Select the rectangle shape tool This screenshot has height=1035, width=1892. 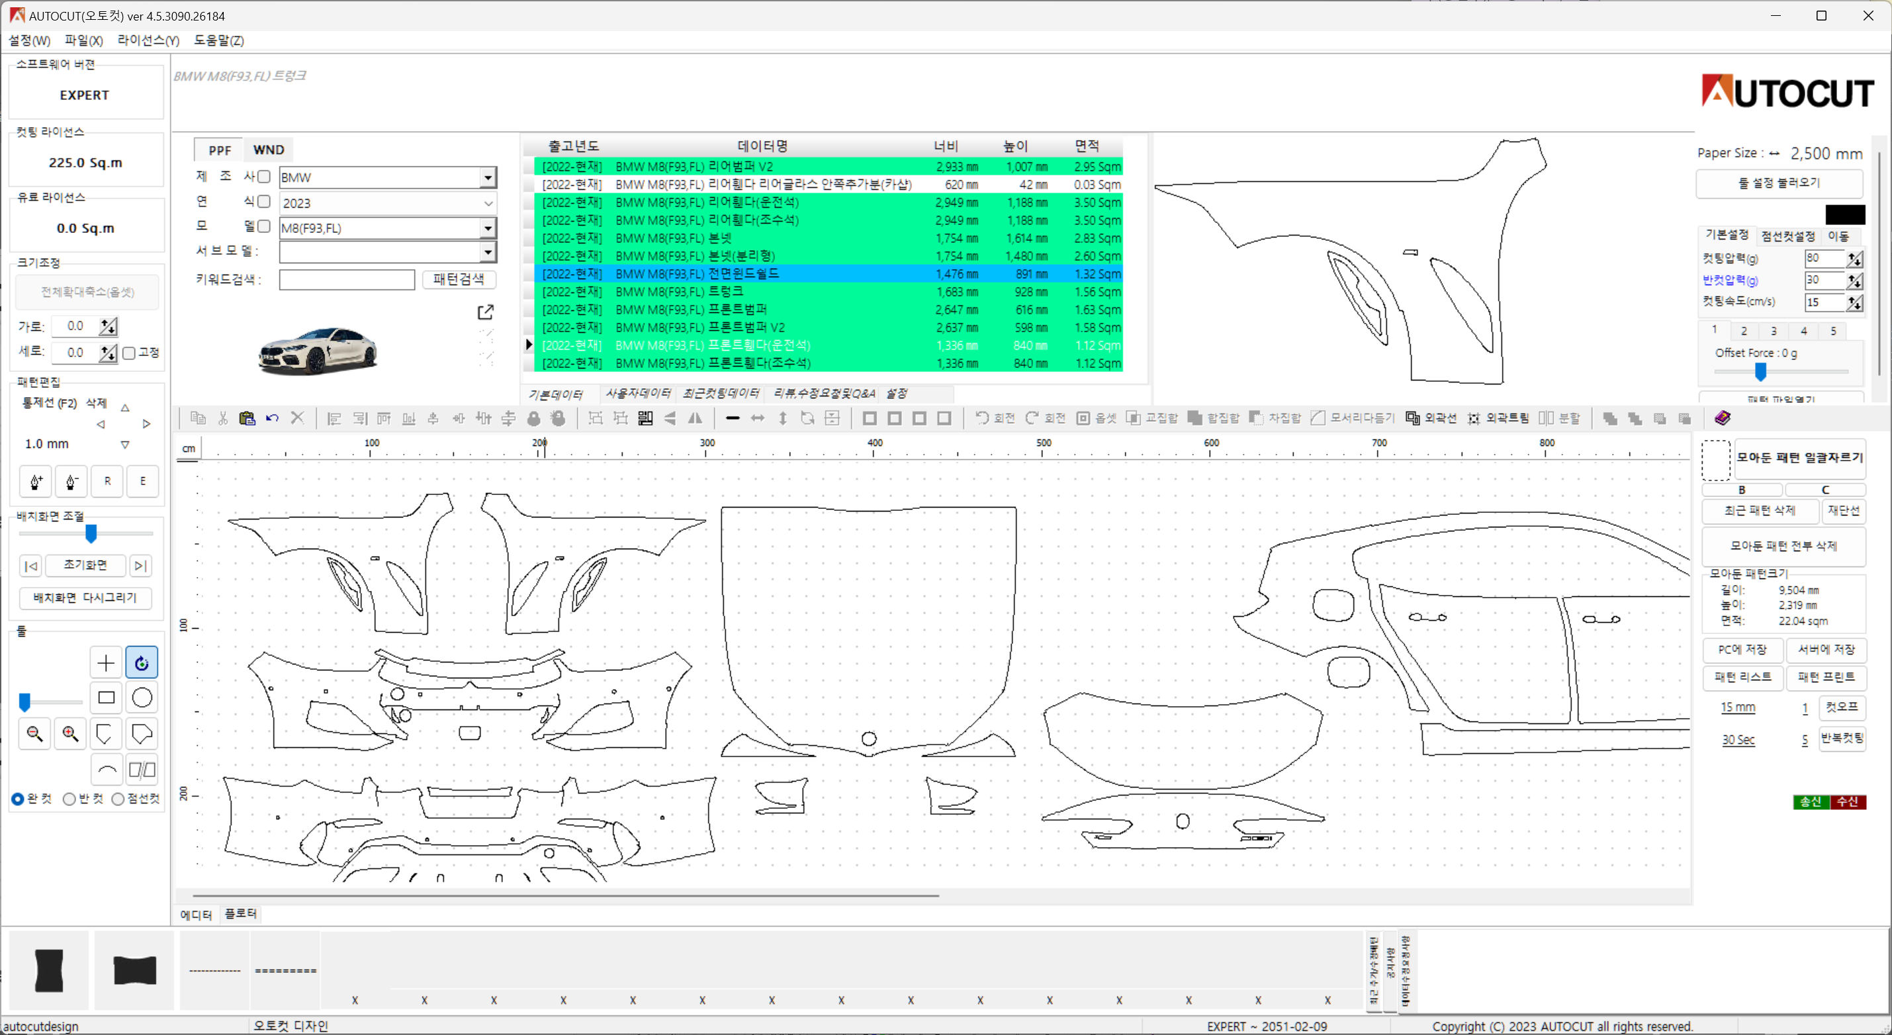106,697
